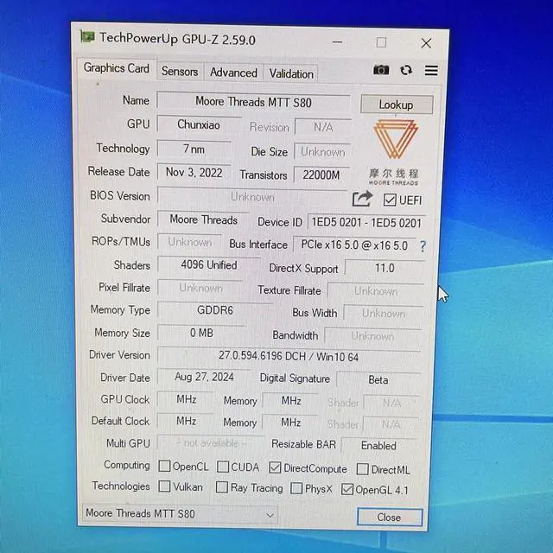Click the Transistors field 22000M
The image size is (553, 553).
(x=321, y=175)
